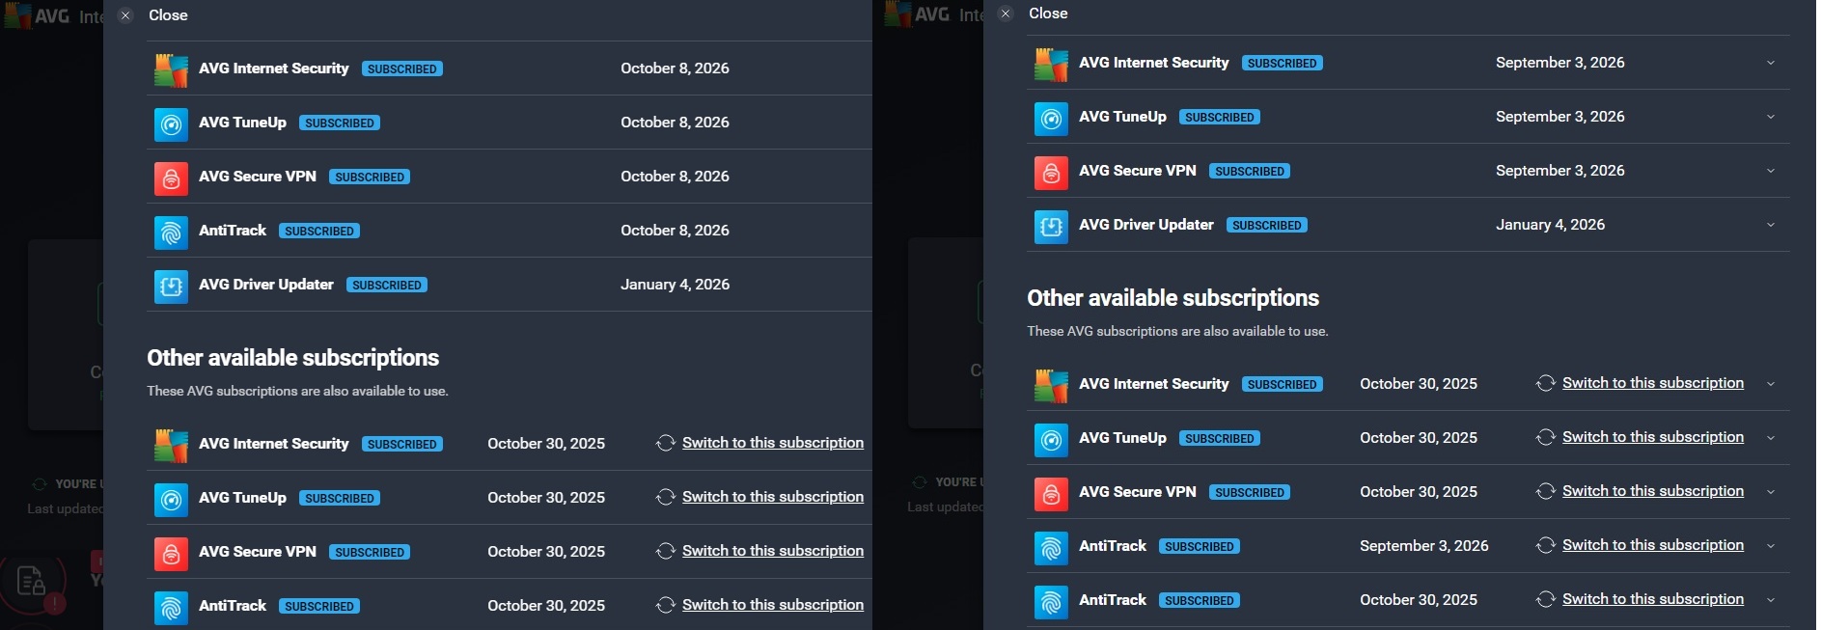Click SUBSCRIBED badge beside AntiTrack October 8, 2026
The width and height of the screenshot is (1821, 630).
tap(319, 232)
